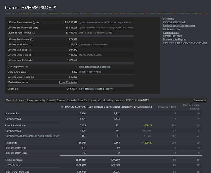Open Regional key activations report
Screen dimensions: 211x173
click(179, 26)
